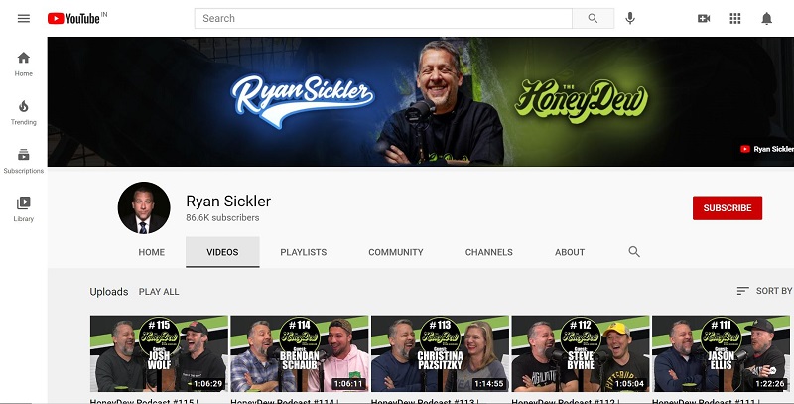The height and width of the screenshot is (404, 794).
Task: Open the #115 Josh Wolf video thumbnail
Action: pyautogui.click(x=159, y=353)
